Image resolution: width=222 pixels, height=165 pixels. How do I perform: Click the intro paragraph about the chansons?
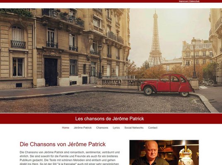tap(70, 158)
